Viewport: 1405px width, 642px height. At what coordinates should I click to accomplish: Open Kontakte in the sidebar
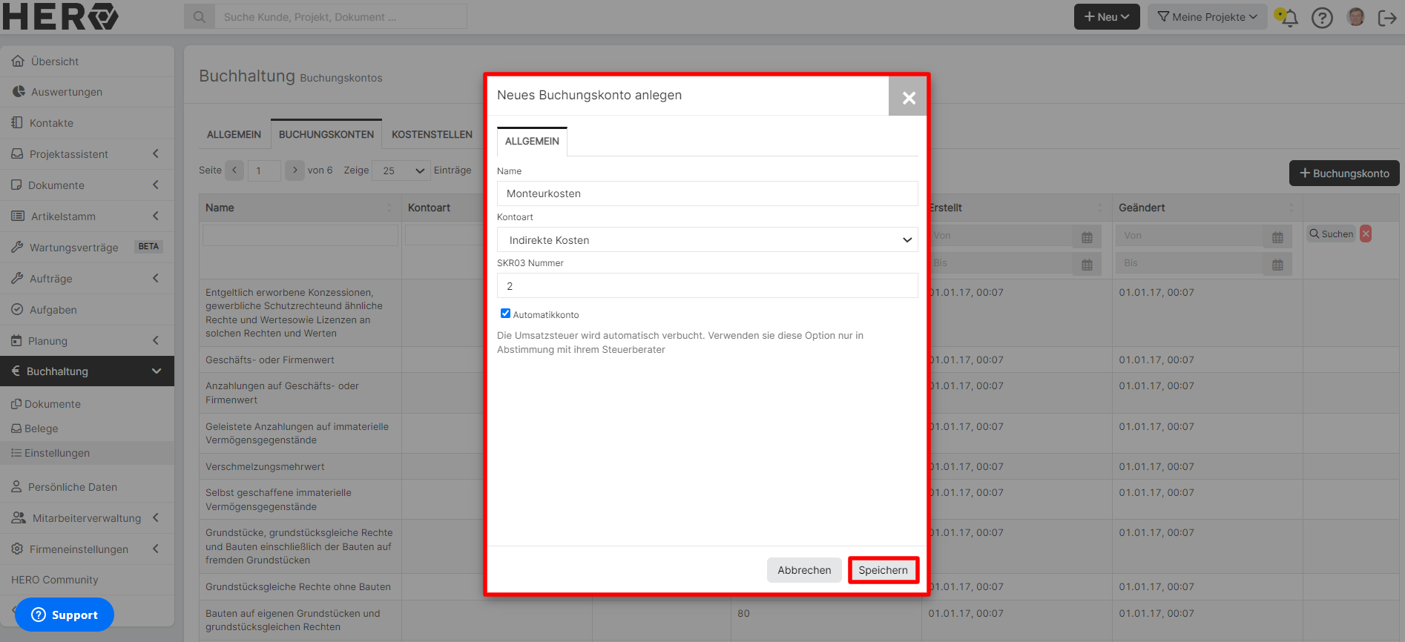(88, 123)
